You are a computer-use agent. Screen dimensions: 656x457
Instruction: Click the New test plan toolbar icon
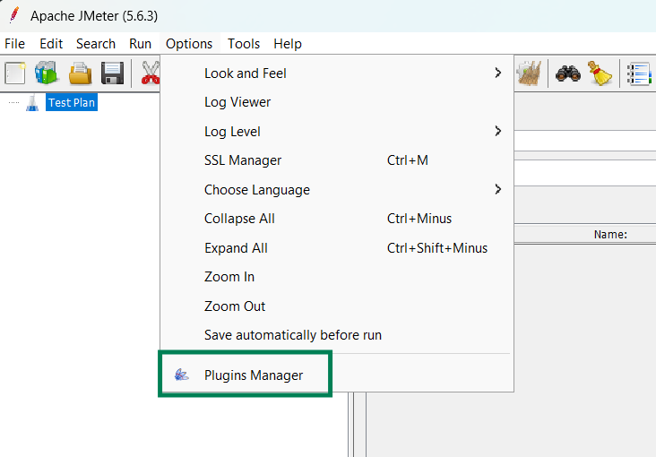tap(15, 73)
